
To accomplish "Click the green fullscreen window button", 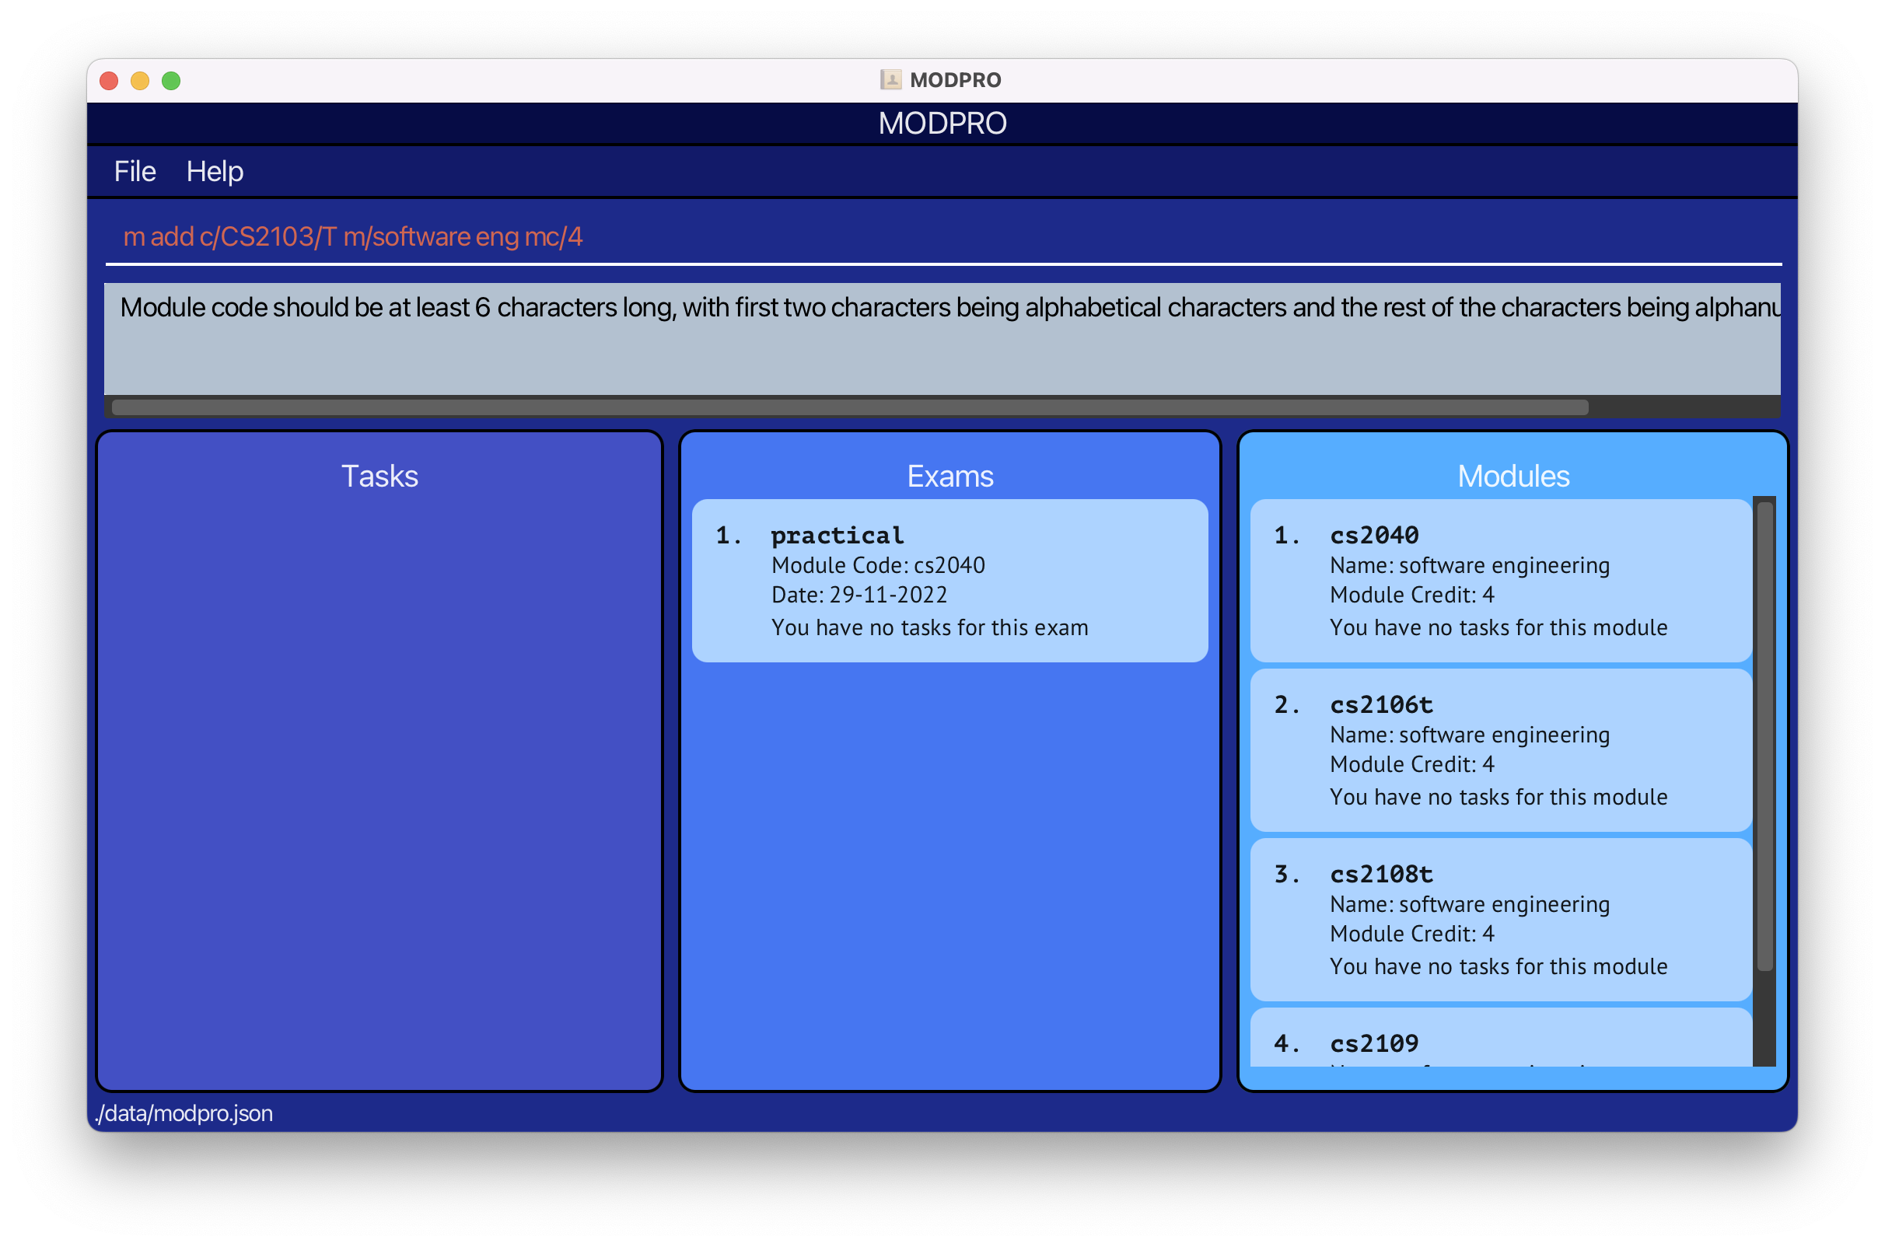I will click(171, 81).
